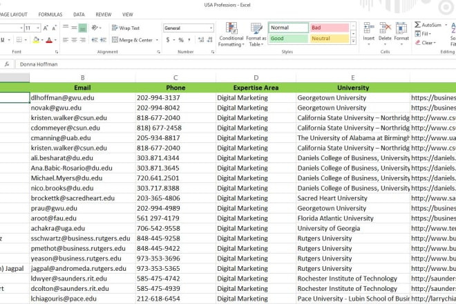The height and width of the screenshot is (304, 456).
Task: Expand the cell styles gallery More arrow
Action: pyautogui.click(x=353, y=41)
